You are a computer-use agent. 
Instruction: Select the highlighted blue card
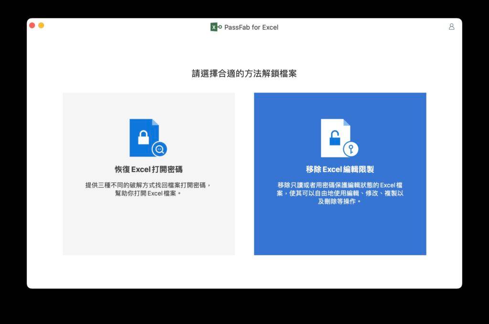coord(340,173)
